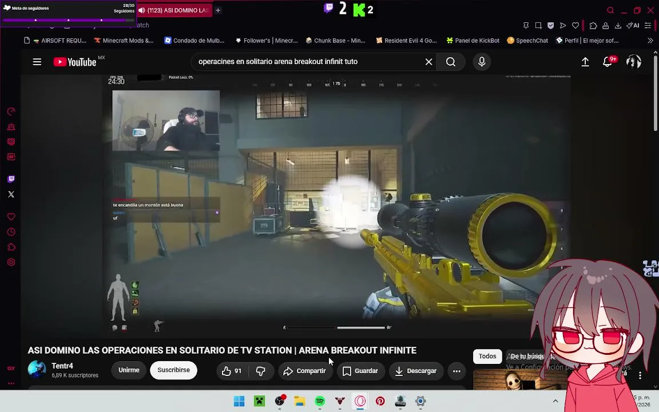This screenshot has height=412, width=659.
Task: Open the YouTube hamburger guide menu
Action: click(x=37, y=62)
